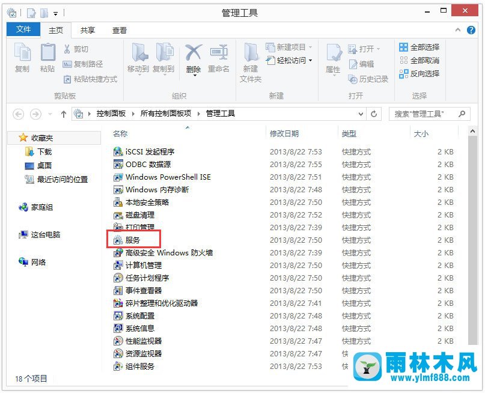This screenshot has height=393, width=485.
Task: Click the Help question mark icon
Action: point(471,30)
